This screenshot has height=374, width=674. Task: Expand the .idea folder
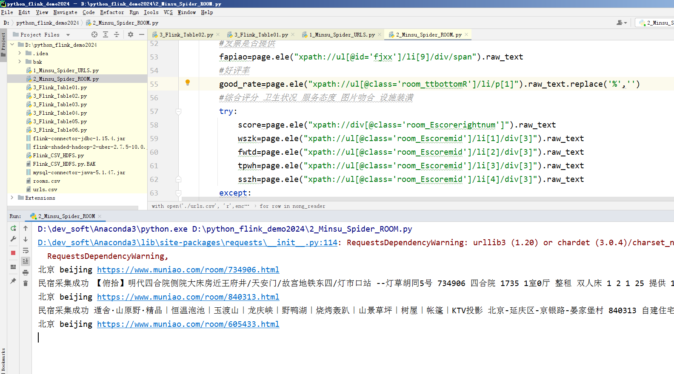pos(20,53)
